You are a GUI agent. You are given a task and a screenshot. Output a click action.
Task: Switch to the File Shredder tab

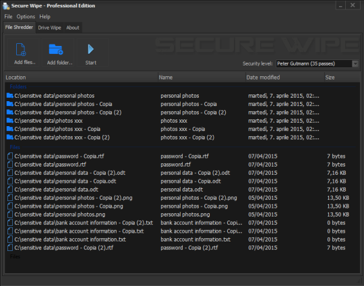(x=19, y=28)
